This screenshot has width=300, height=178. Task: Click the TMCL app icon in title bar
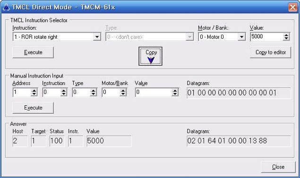pyautogui.click(x=6, y=7)
